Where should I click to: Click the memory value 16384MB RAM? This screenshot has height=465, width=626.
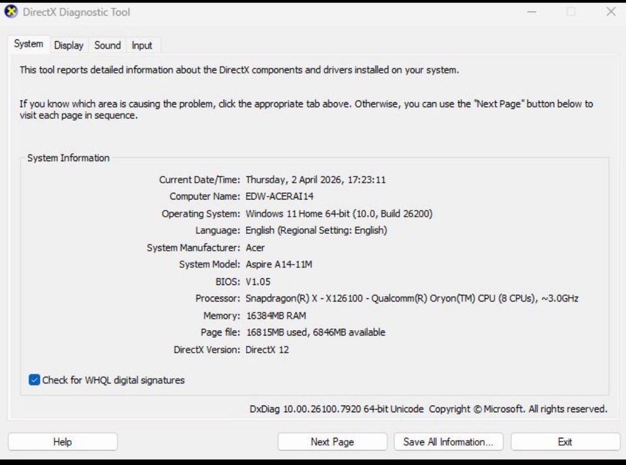pos(276,315)
